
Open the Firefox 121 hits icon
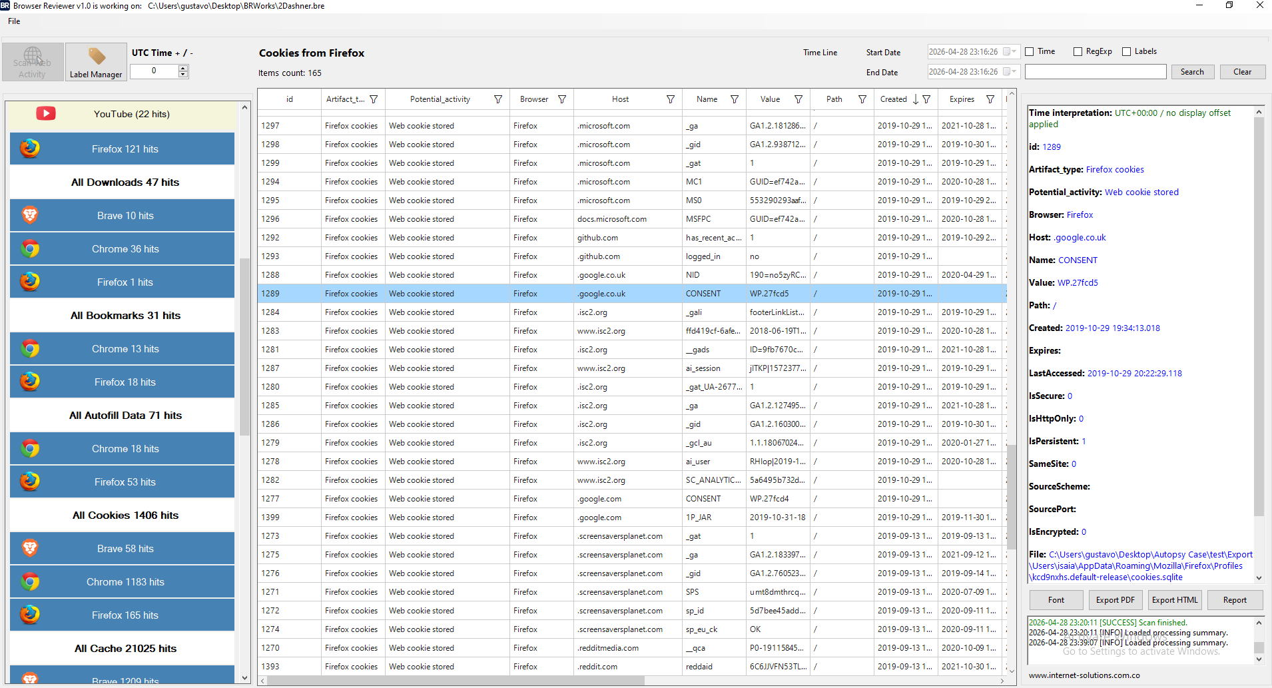click(x=29, y=149)
